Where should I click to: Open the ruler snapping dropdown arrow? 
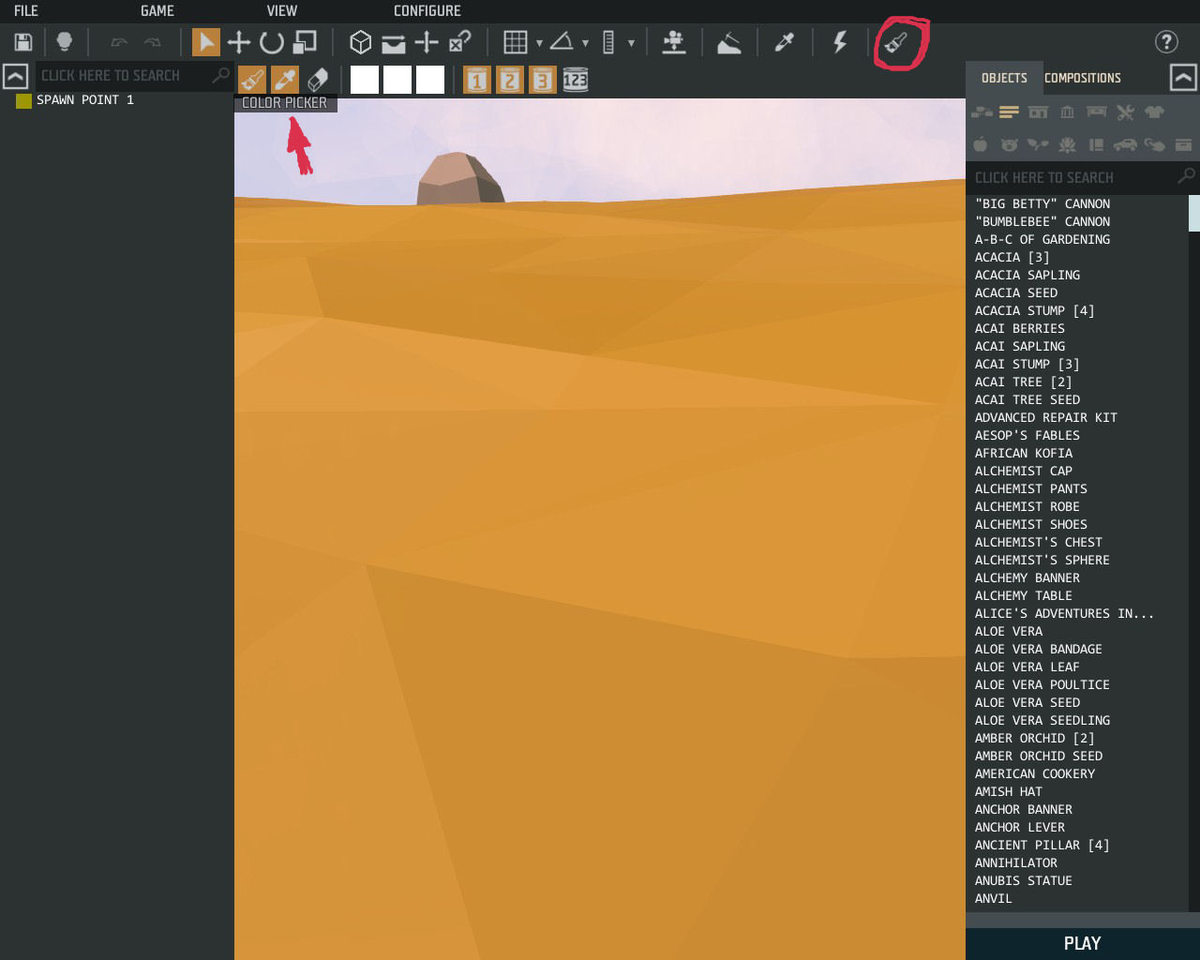click(631, 43)
